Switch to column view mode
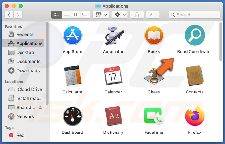This screenshot has height=144, width=225. pos(75,15)
